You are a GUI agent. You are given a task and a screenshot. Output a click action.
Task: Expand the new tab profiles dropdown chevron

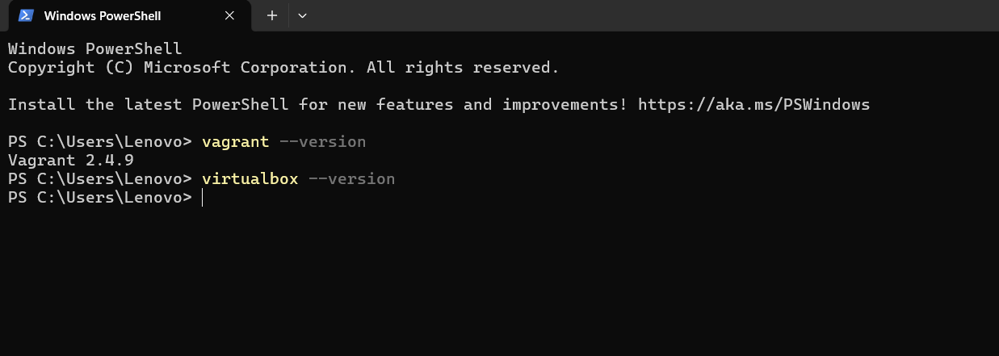pos(302,15)
